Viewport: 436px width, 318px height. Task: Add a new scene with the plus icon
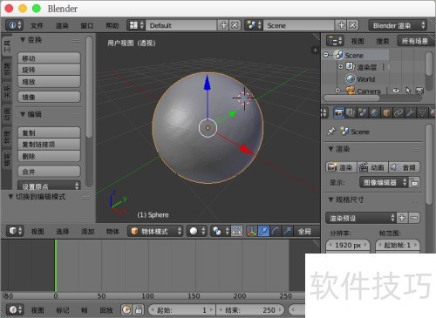pyautogui.click(x=342, y=25)
